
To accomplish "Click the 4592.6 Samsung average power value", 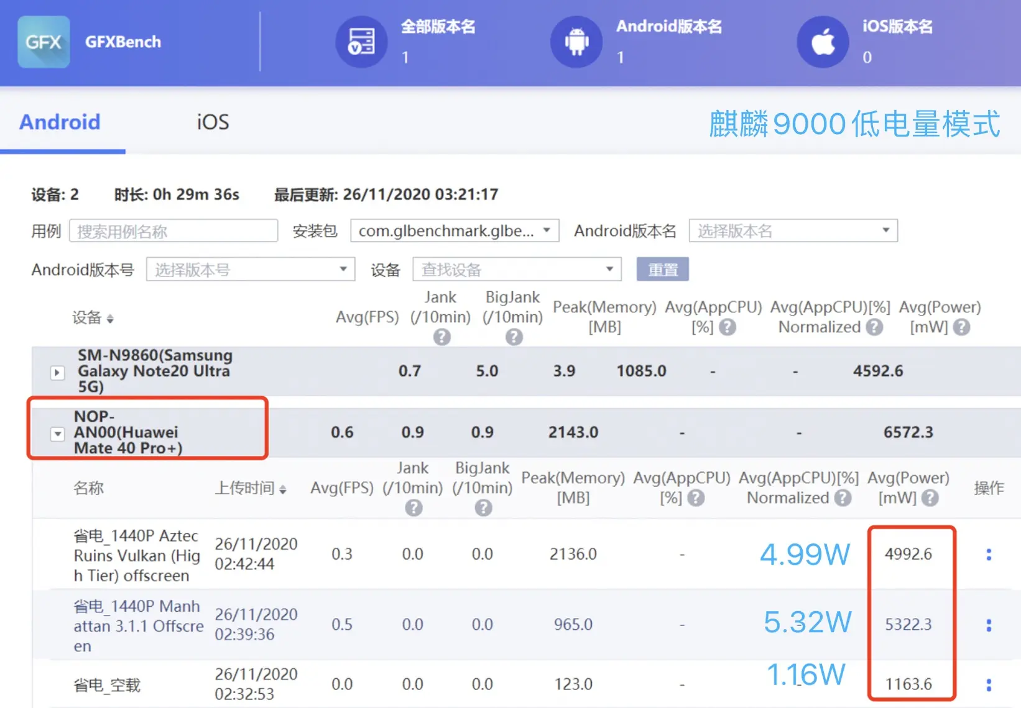I will [878, 371].
